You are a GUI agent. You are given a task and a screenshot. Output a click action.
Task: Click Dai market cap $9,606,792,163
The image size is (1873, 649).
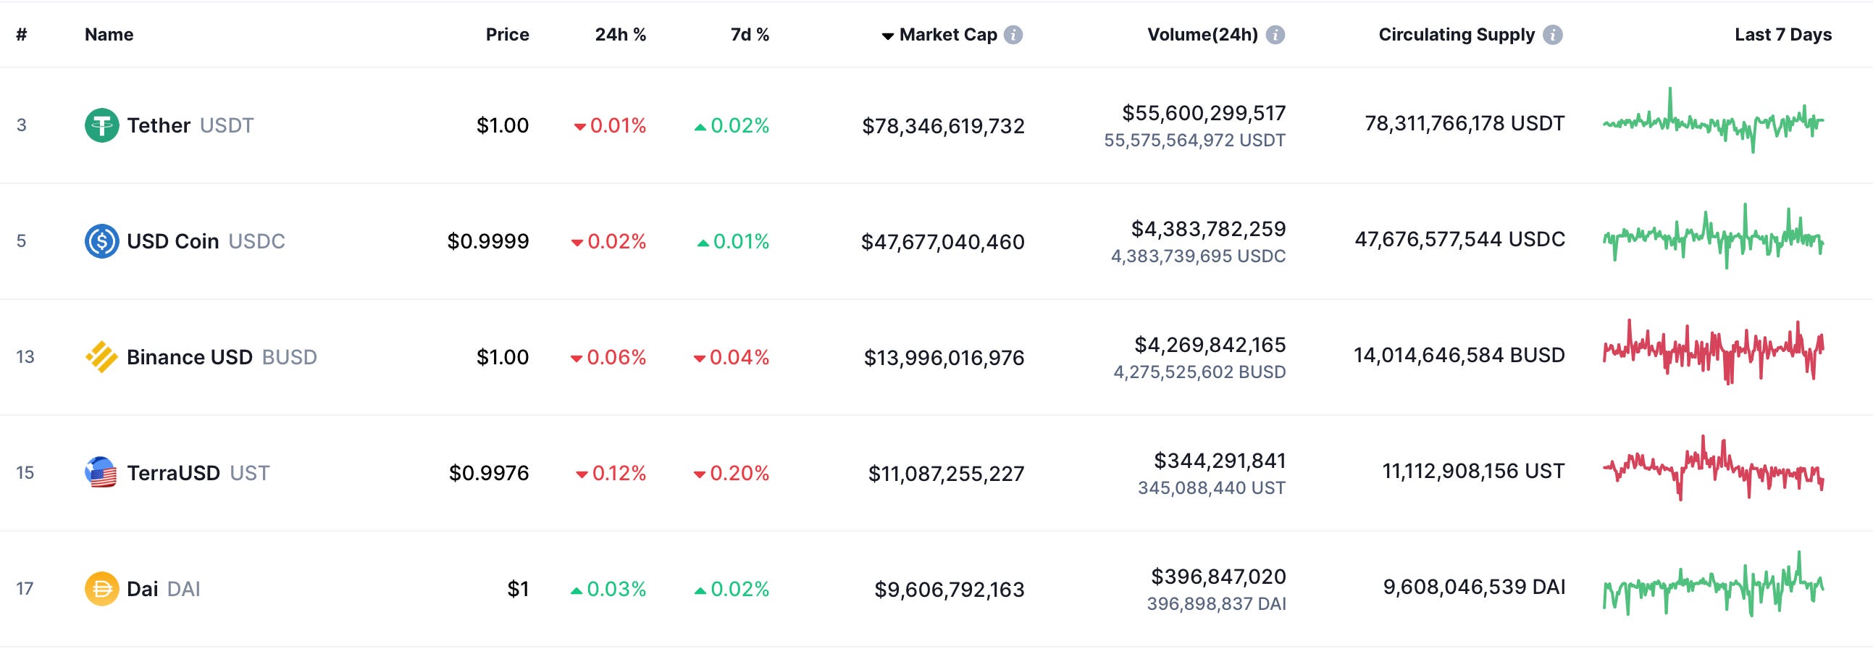[950, 590]
